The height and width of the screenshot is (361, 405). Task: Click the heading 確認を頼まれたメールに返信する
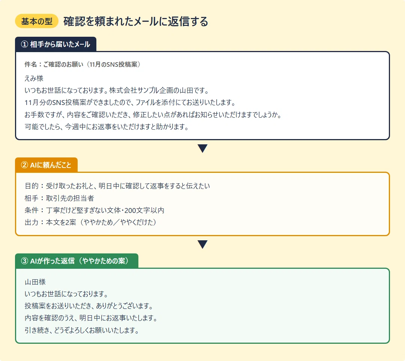(x=136, y=21)
